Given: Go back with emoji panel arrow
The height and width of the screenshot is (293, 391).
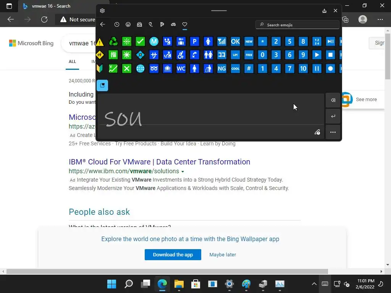Looking at the screenshot, I should click(102, 24).
